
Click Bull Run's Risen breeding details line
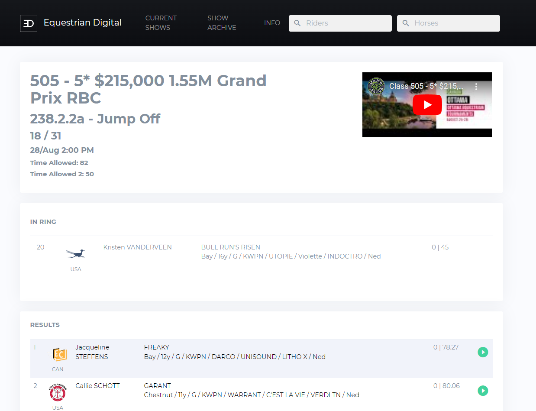[x=291, y=256]
